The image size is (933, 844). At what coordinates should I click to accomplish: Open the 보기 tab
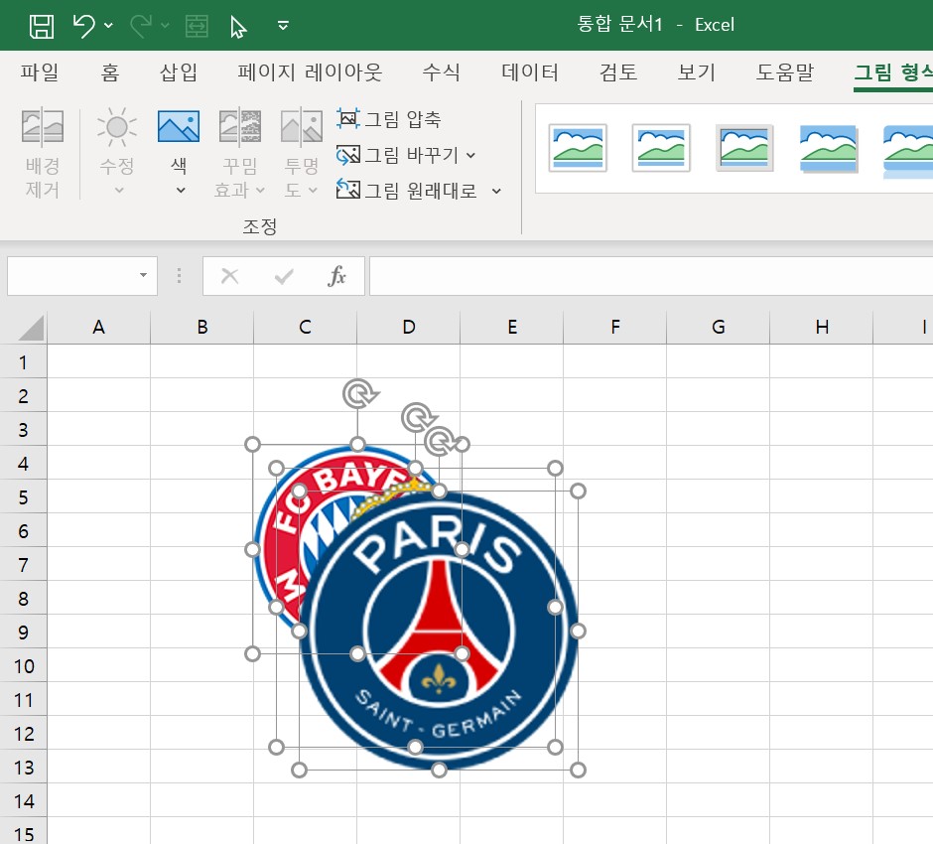coord(696,72)
